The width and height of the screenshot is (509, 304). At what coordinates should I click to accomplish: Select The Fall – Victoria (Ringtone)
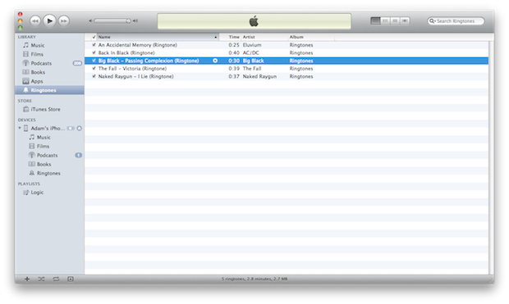pos(132,68)
